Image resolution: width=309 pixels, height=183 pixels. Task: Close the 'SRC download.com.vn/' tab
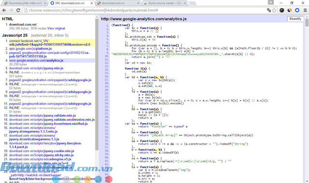tap(92, 3)
